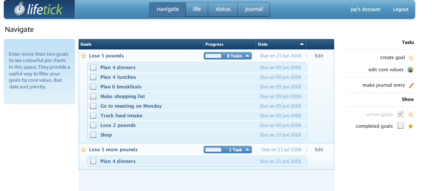Sort goals by Date column arrow
This screenshot has width=432, height=191.
[302, 44]
